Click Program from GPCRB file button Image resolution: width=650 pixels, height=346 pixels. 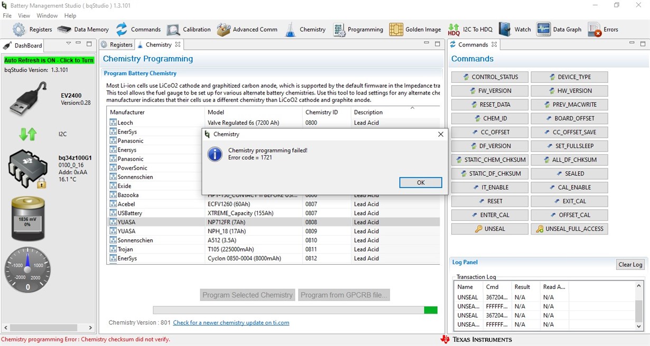pos(344,295)
